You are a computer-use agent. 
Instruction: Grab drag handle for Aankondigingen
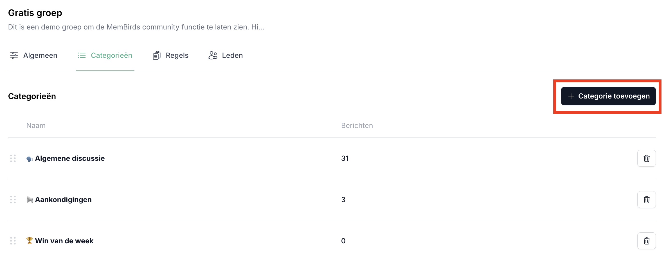(x=13, y=200)
